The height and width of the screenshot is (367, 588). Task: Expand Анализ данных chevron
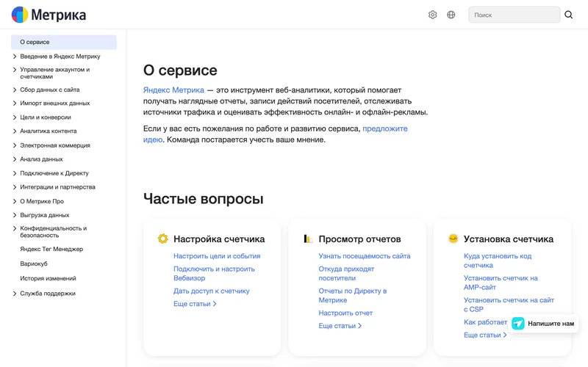tap(15, 159)
